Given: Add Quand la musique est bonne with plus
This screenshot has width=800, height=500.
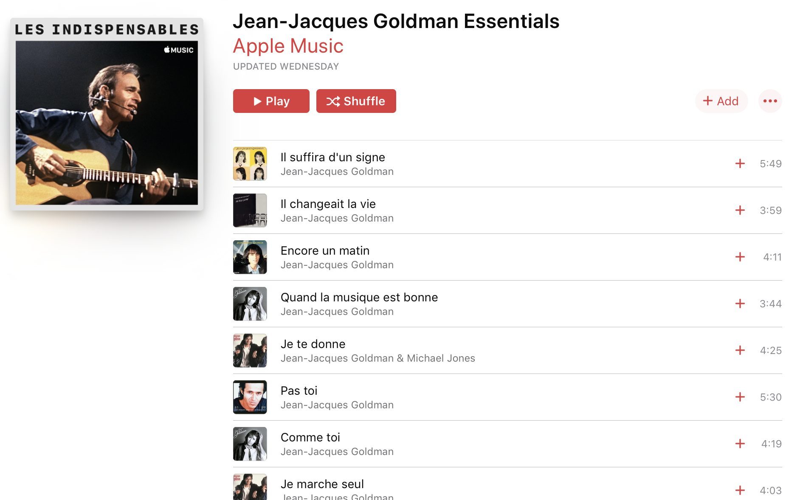Looking at the screenshot, I should (x=740, y=303).
